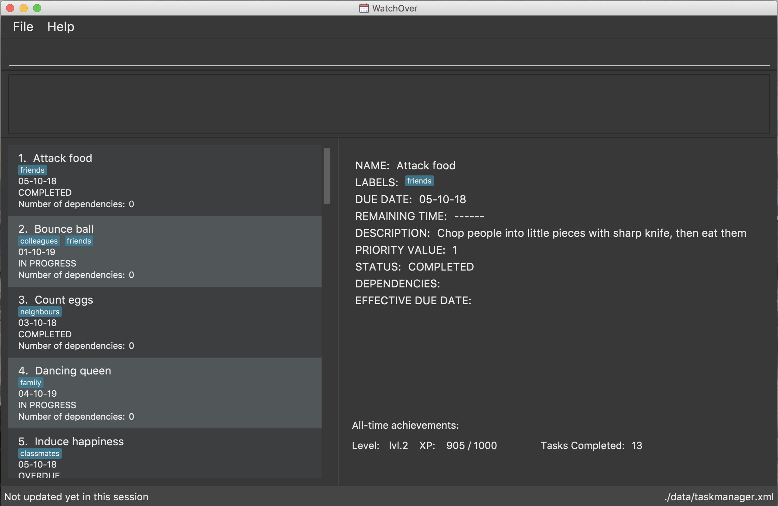
Task: Click neighbours label on Count eggs
Action: point(40,312)
